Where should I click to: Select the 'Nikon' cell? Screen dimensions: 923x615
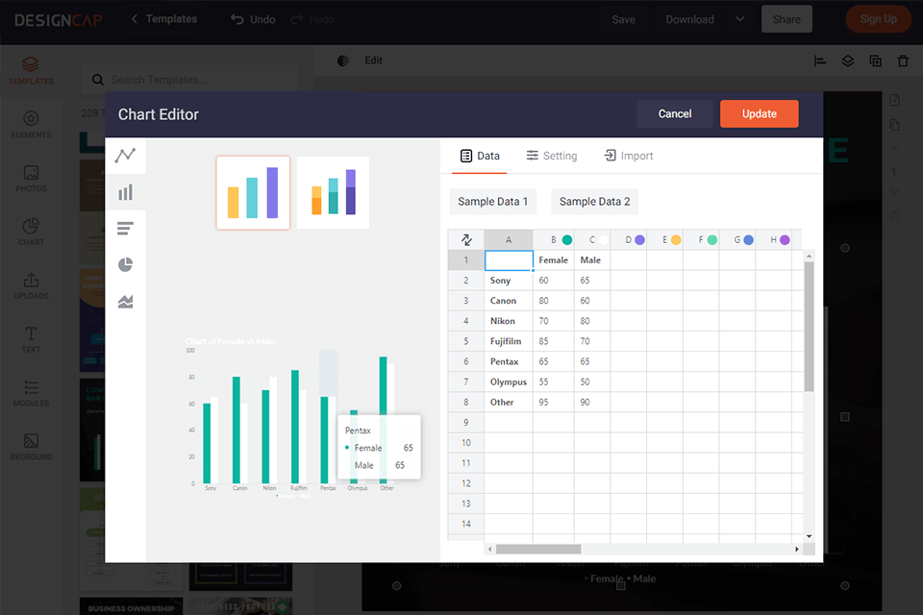[509, 321]
